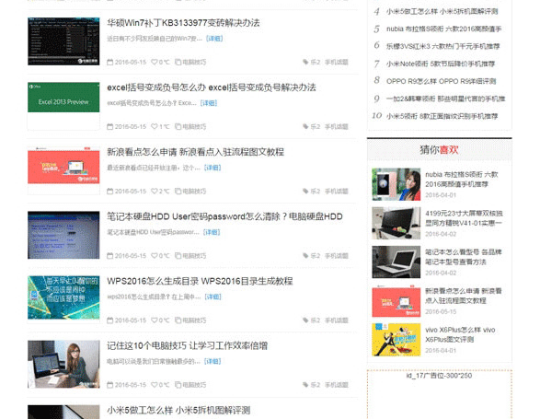Open 华硕Win7补丁 article thumbnail image
The height and width of the screenshot is (419, 540).
[63, 41]
